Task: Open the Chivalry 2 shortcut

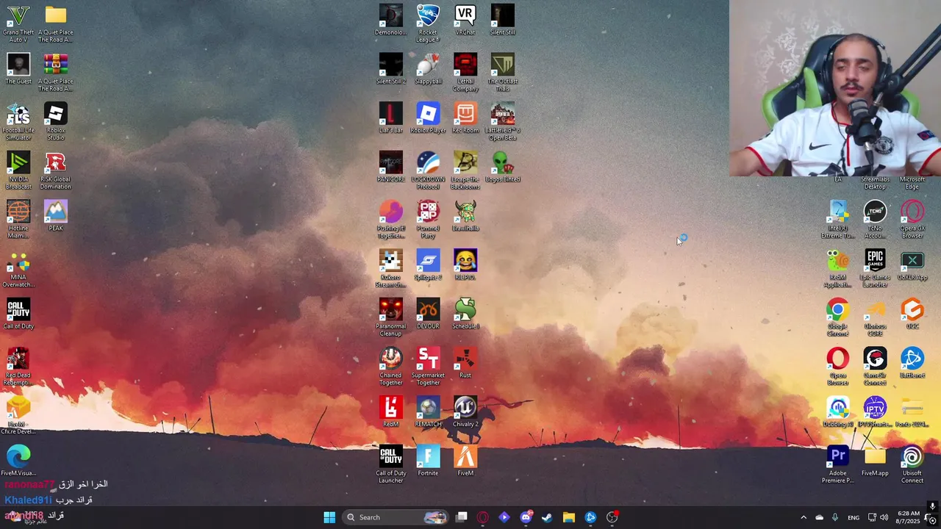Action: click(465, 412)
